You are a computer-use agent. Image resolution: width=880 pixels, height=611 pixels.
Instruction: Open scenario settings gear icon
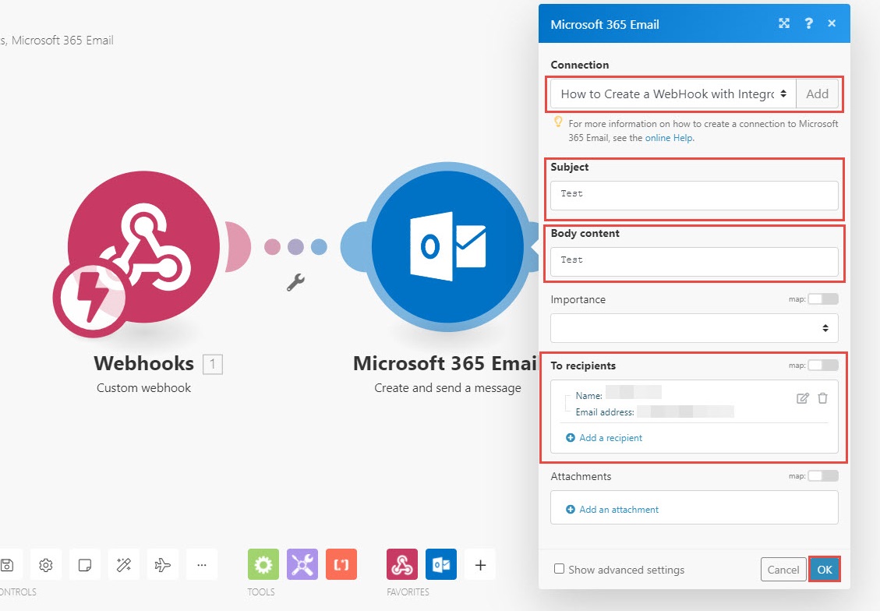point(46,565)
